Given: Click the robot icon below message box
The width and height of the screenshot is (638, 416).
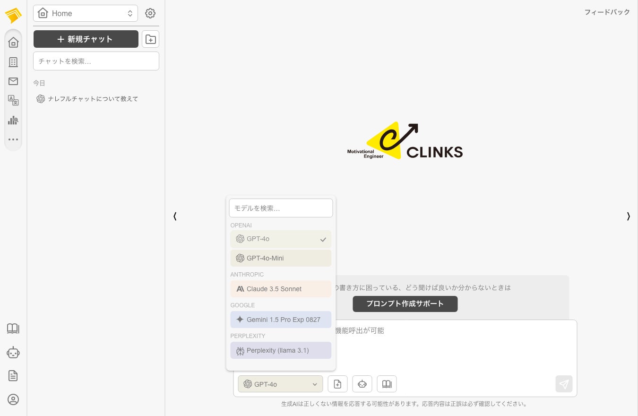Looking at the screenshot, I should 362,384.
